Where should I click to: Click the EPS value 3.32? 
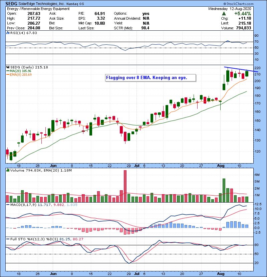pyautogui.click(x=101, y=18)
